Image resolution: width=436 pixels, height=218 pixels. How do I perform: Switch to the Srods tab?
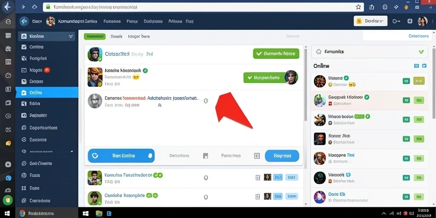(x=117, y=37)
